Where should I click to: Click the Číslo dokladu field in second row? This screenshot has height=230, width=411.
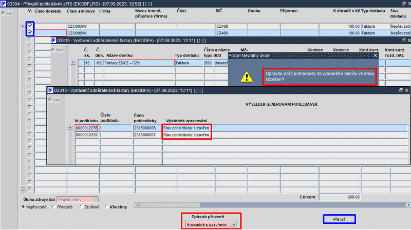coord(50,33)
